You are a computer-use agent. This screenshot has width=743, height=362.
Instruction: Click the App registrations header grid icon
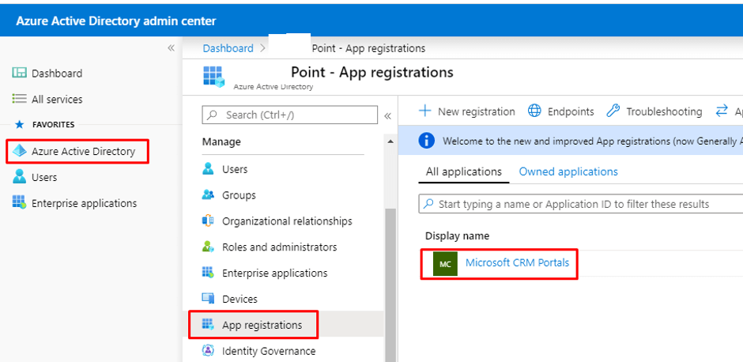pos(213,77)
